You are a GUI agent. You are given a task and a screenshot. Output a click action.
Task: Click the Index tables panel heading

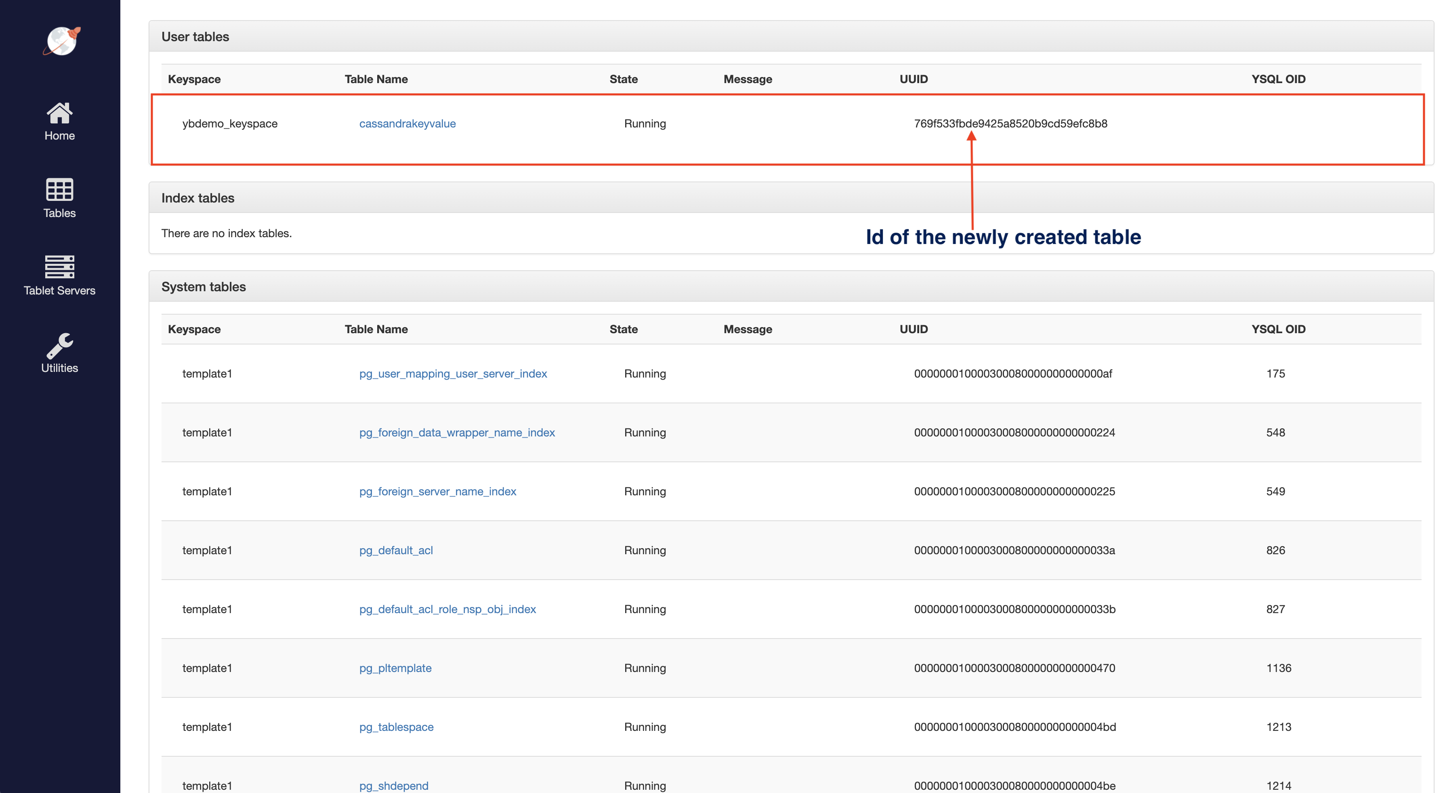pos(197,198)
